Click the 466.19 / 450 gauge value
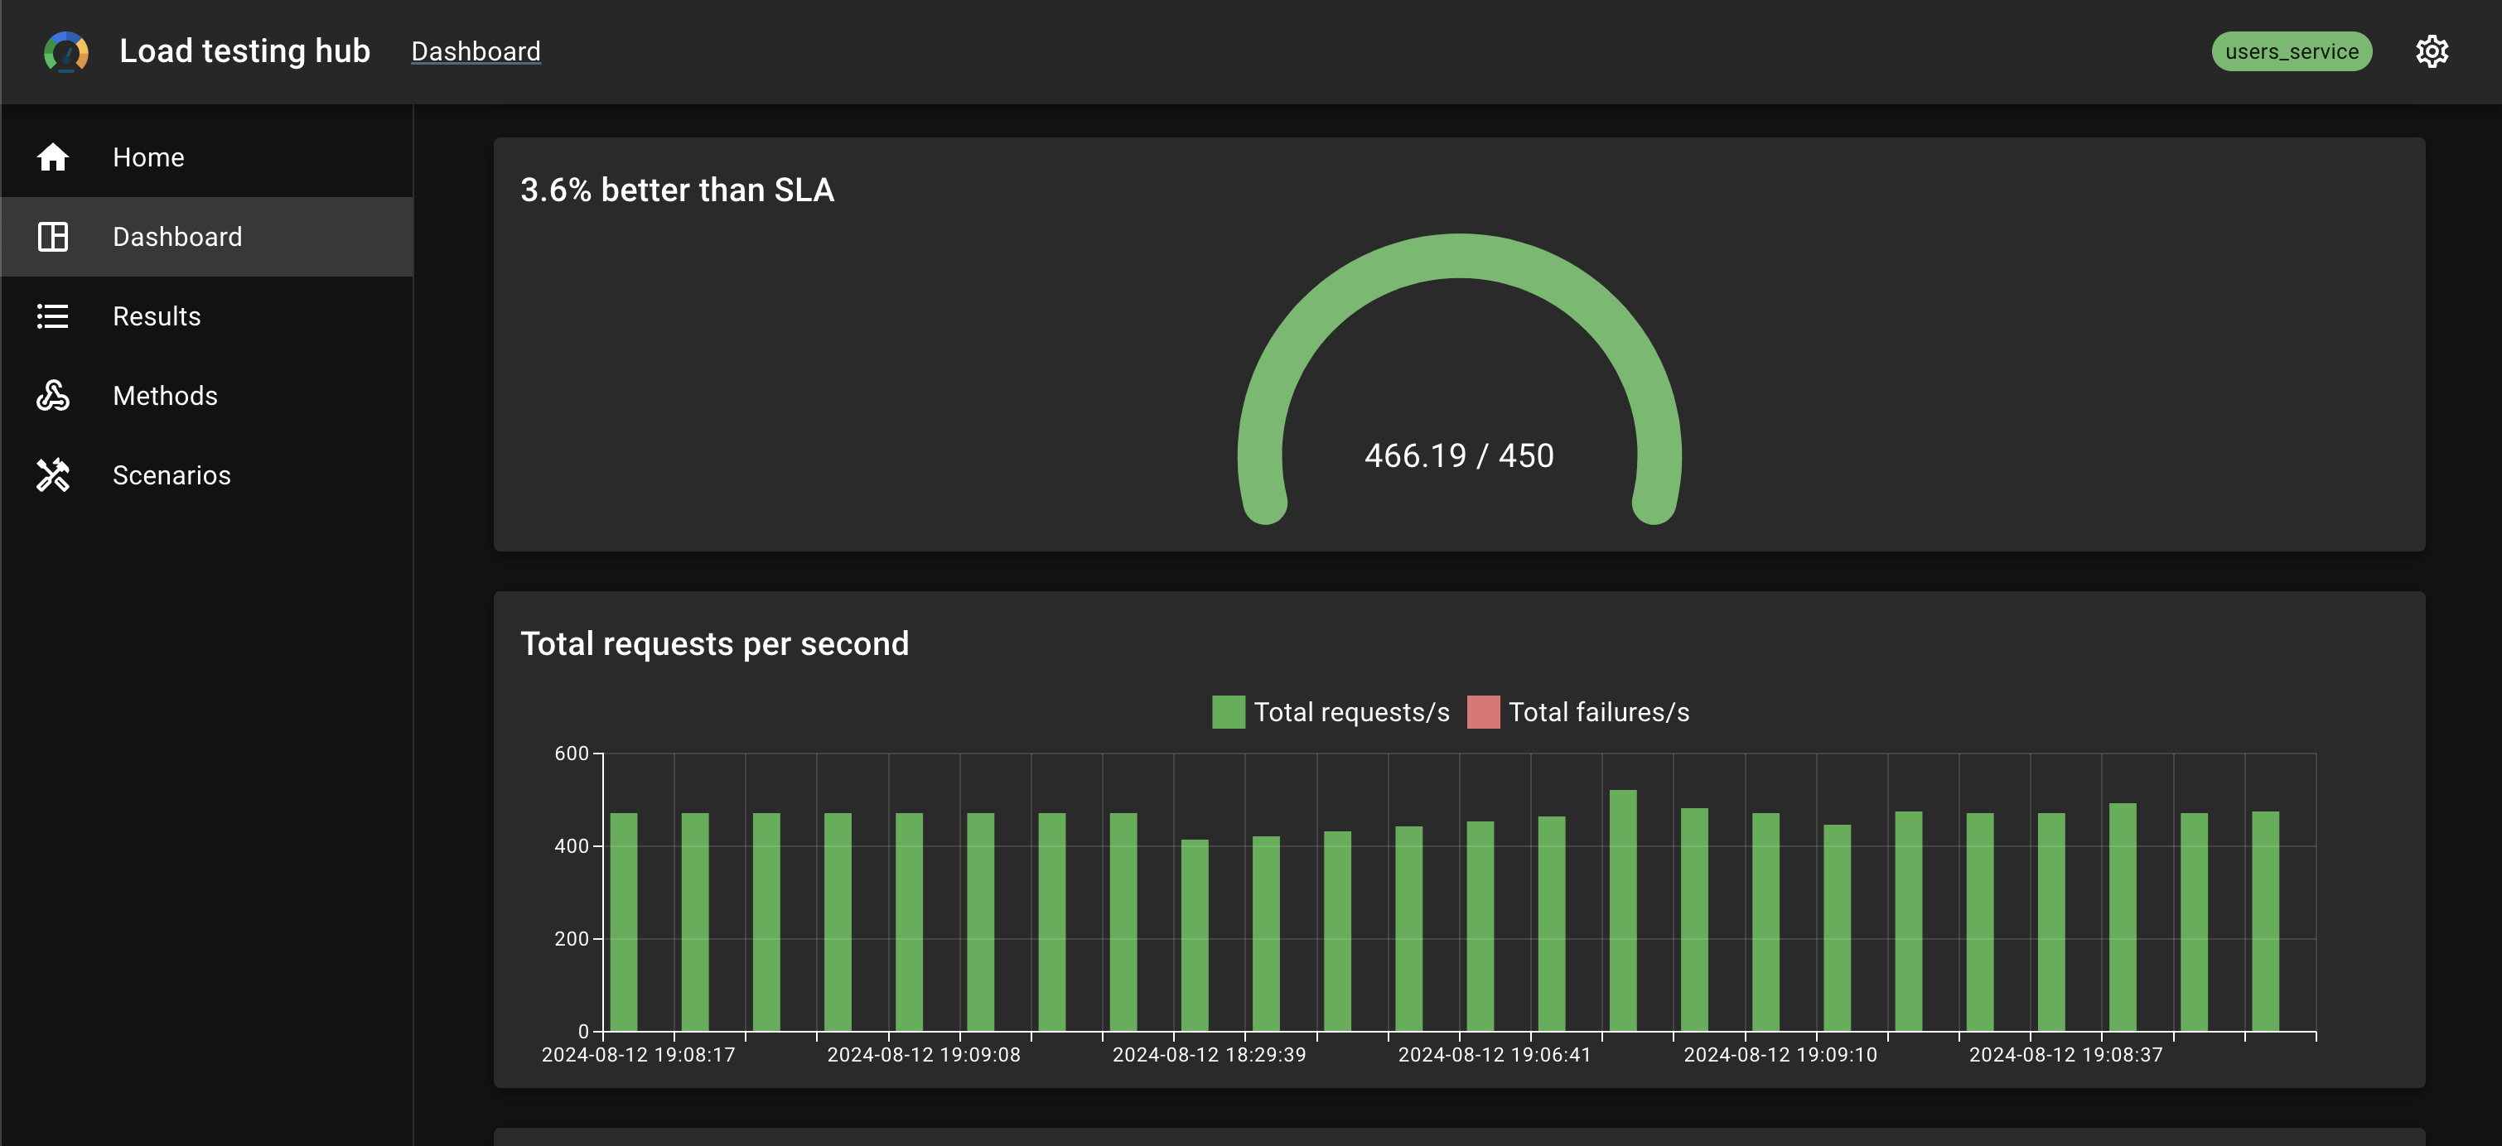This screenshot has height=1146, width=2502. point(1459,456)
